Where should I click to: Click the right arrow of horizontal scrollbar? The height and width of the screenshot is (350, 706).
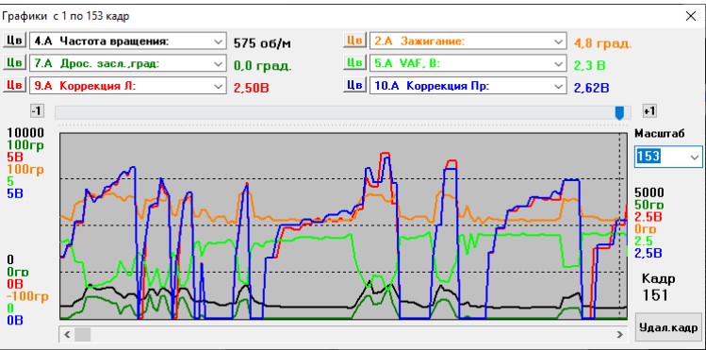click(x=620, y=335)
